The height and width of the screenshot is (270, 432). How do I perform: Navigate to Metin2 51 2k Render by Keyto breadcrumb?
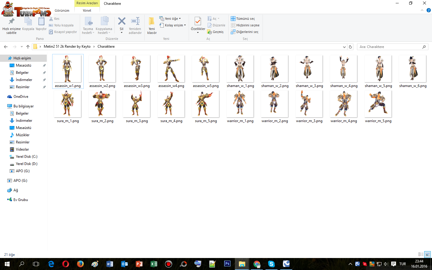tap(67, 46)
